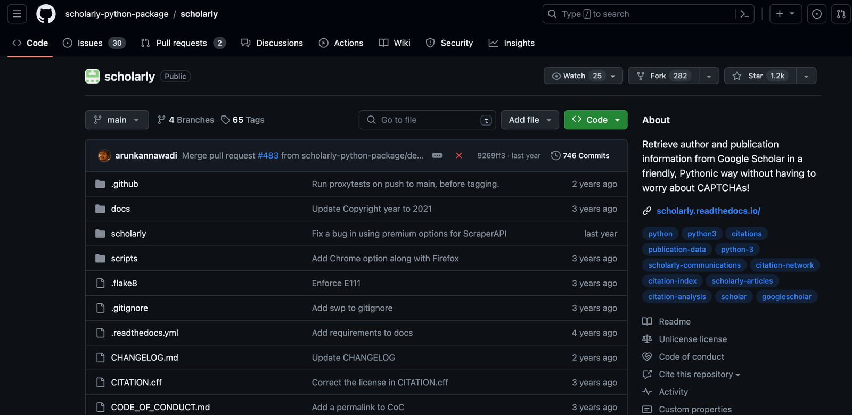
Task: Open star lists dropdown arrow
Action: [806, 76]
